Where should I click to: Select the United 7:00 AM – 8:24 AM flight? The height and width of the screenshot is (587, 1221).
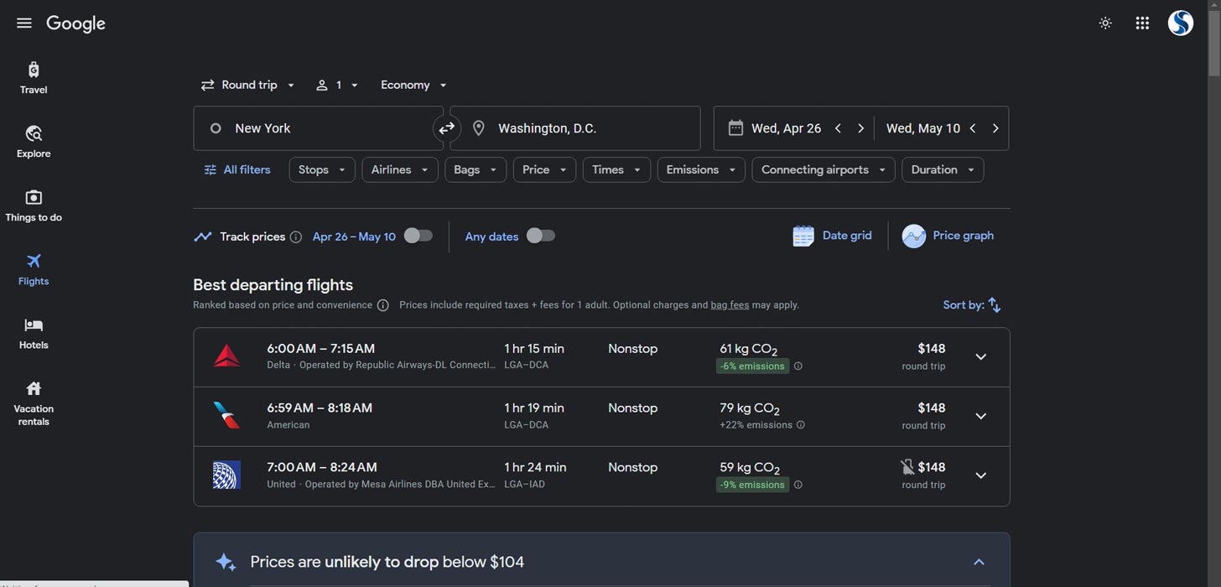(601, 476)
